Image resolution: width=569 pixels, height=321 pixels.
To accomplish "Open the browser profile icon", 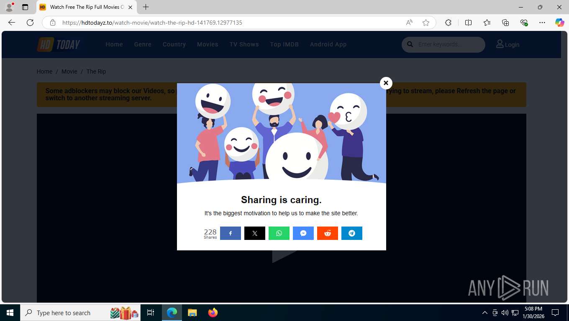I will [9, 7].
